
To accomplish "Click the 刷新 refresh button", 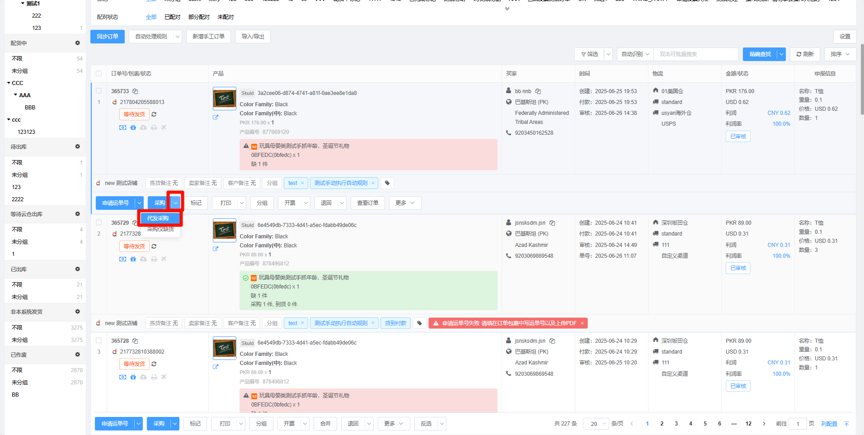I will pos(805,54).
